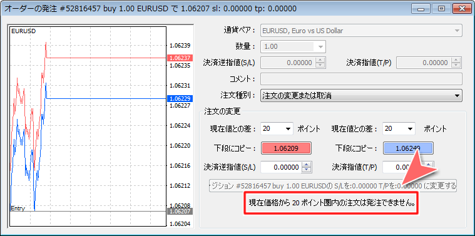Close the order window
This screenshot has height=236, width=475.
pos(462,9)
